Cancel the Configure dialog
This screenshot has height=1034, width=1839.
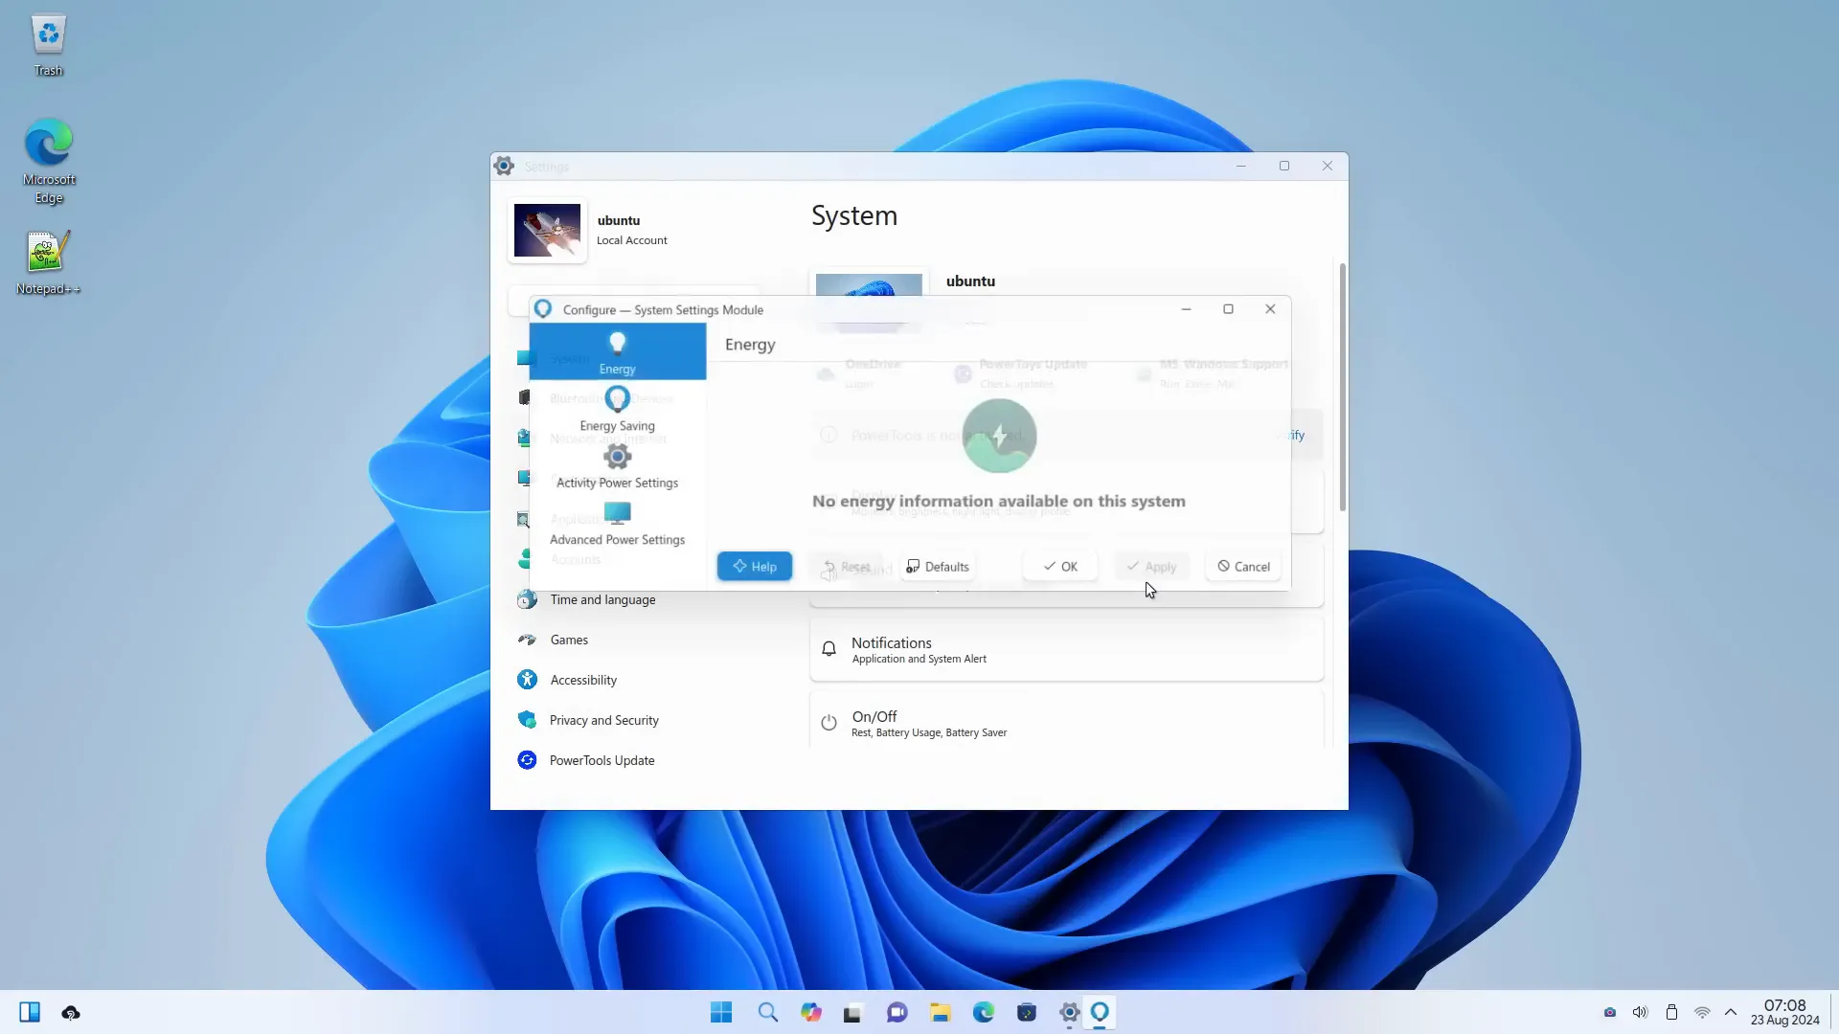click(x=1243, y=567)
